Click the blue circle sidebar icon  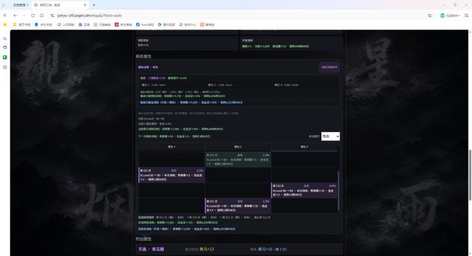pyautogui.click(x=5, y=48)
